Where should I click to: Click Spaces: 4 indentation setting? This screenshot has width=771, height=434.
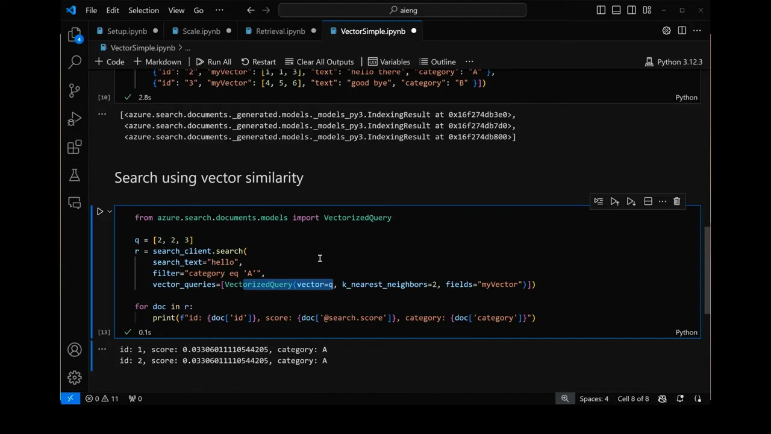tap(594, 398)
